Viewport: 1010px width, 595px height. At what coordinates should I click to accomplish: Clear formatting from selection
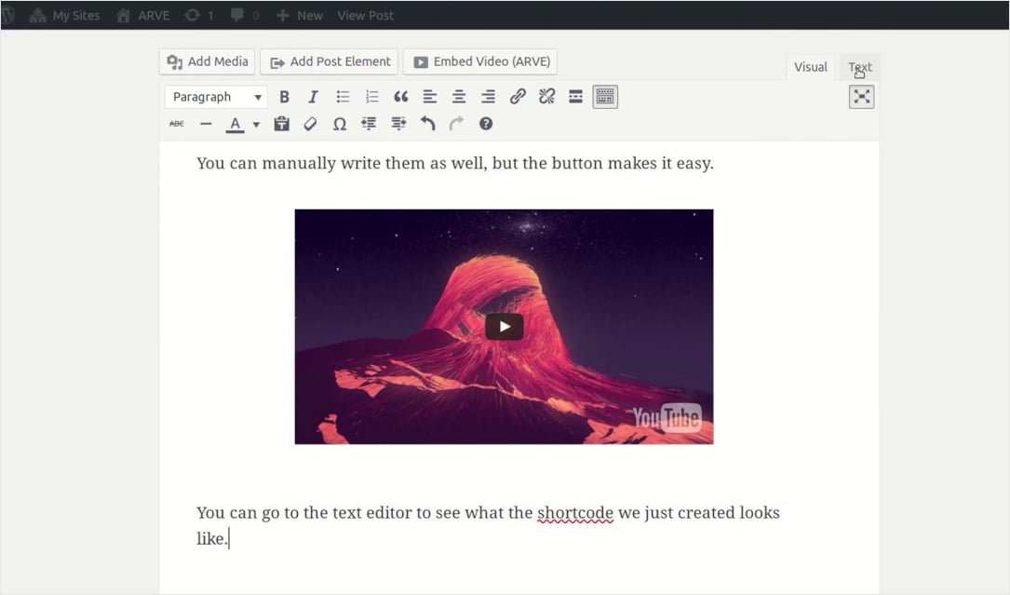310,123
